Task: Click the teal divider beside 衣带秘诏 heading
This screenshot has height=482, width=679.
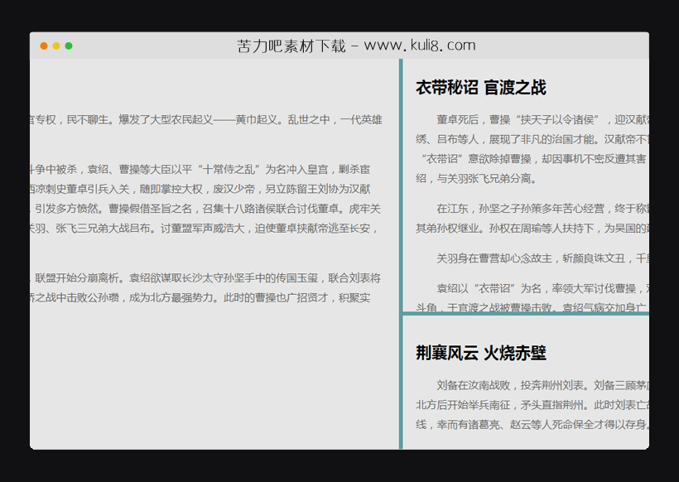Action: tap(402, 87)
